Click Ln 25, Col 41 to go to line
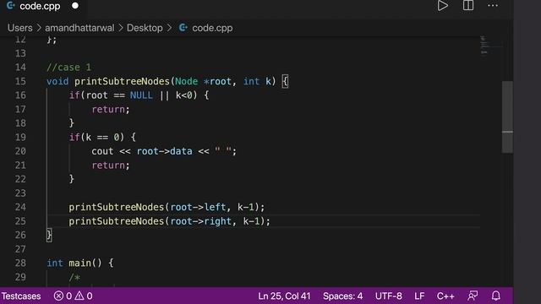The width and height of the screenshot is (541, 304). 284,296
